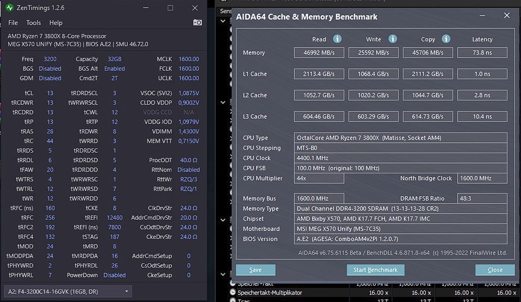Click the Memory Read value 46992 MB/s

pos(319,52)
